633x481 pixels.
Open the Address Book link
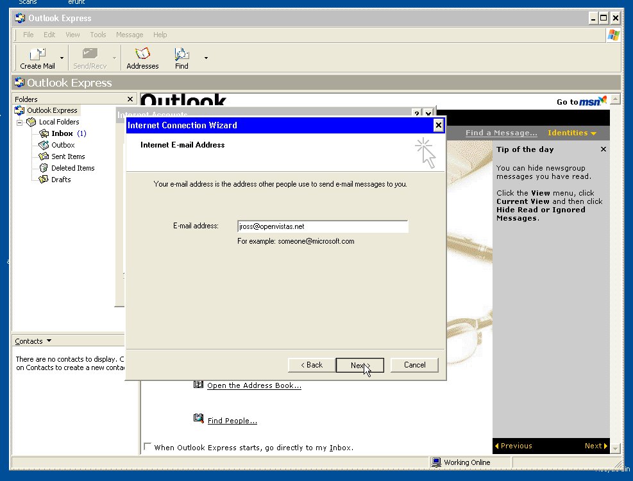[x=254, y=385]
